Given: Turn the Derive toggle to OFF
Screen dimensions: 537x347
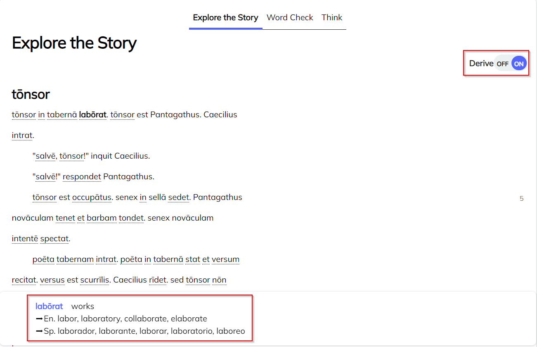Looking at the screenshot, I should 502,64.
